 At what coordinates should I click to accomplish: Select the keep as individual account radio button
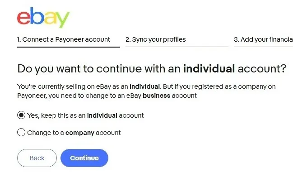click(x=21, y=115)
